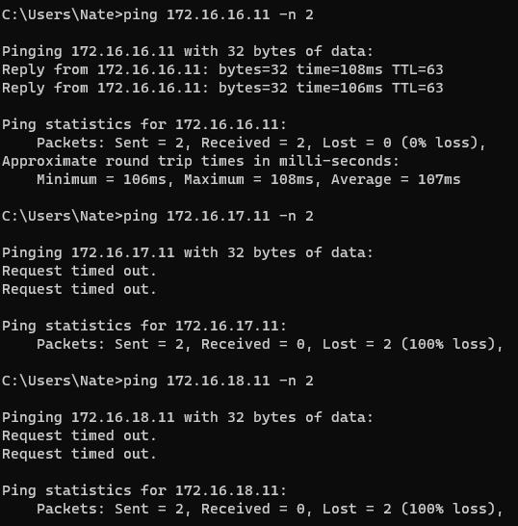518x526 pixels.
Task: Click the "Approximate round trip times" line
Action: click(x=201, y=161)
